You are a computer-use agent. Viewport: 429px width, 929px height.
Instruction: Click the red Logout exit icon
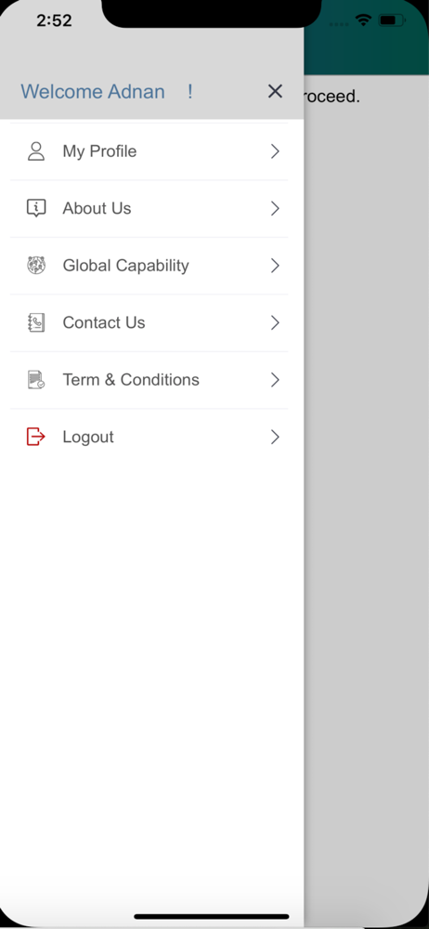click(36, 437)
